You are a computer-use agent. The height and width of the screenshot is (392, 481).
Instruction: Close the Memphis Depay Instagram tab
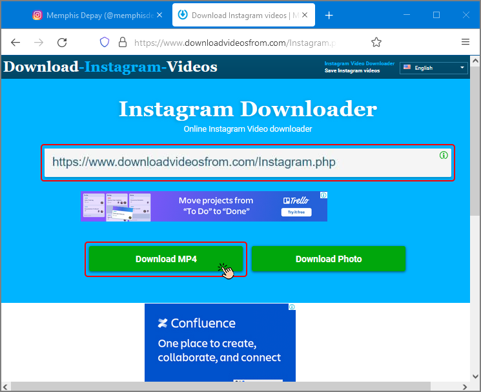159,15
